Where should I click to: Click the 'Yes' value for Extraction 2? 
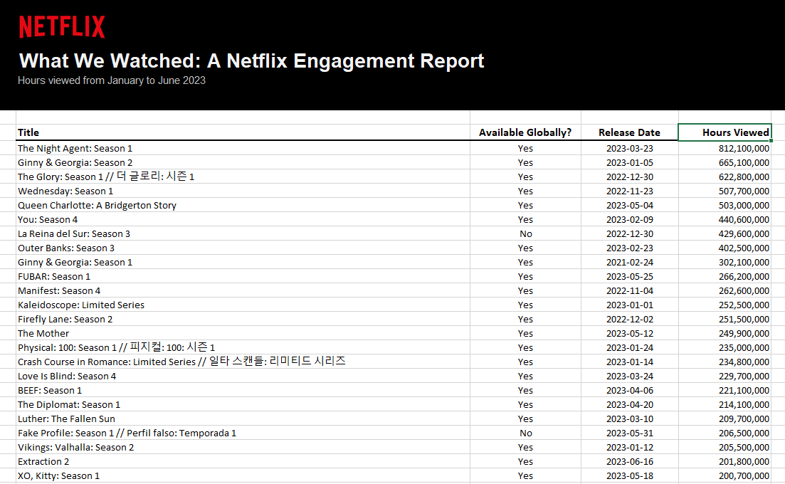(x=525, y=461)
